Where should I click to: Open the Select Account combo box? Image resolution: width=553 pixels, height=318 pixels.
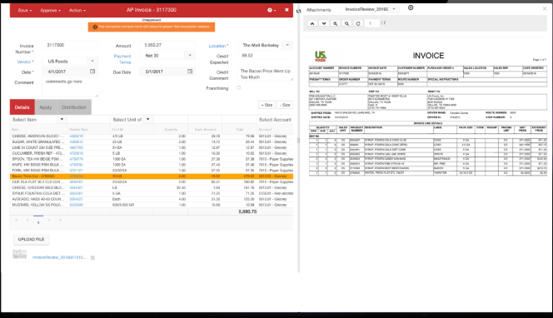coord(275,120)
